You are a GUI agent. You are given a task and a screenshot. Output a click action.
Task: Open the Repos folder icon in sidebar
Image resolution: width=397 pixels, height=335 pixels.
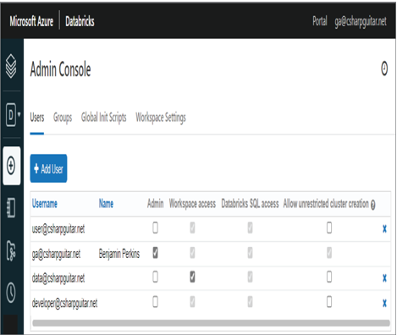(x=11, y=250)
